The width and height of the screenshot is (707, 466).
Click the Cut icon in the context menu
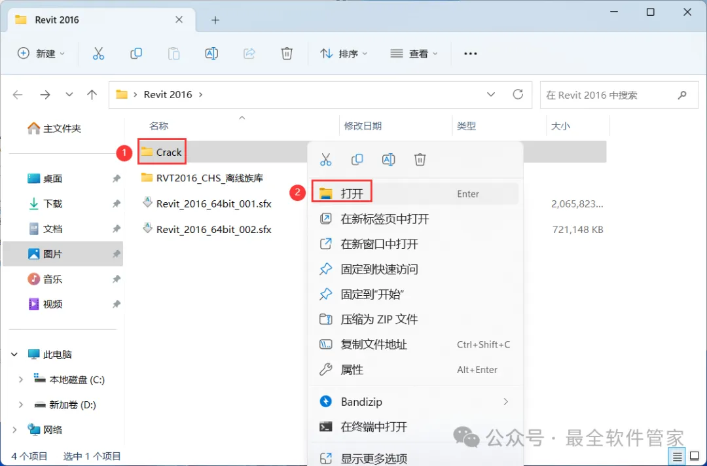[325, 160]
